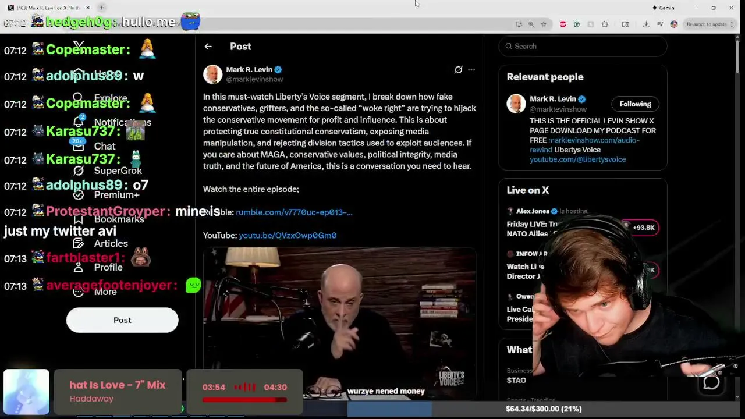Open SuperGrok in the sidebar
The image size is (745, 419).
click(108, 171)
